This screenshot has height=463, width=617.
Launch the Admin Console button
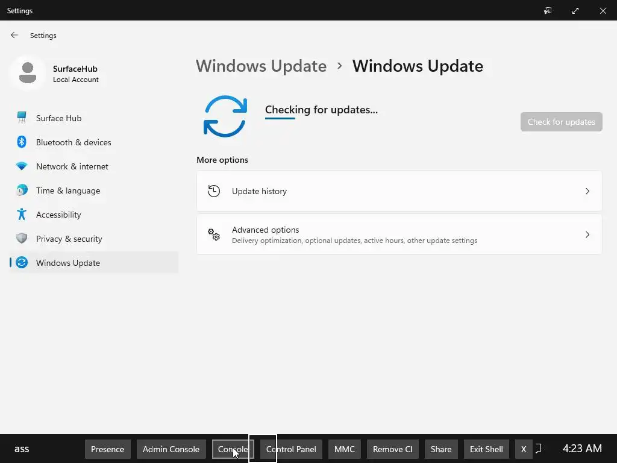click(171, 449)
